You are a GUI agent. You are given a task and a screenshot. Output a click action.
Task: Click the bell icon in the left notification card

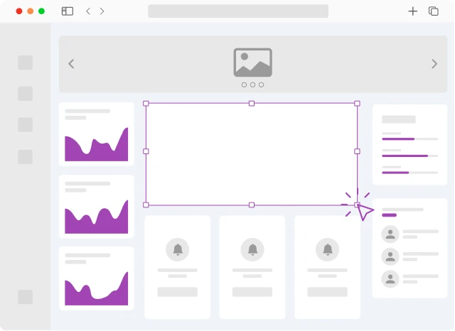[177, 249]
